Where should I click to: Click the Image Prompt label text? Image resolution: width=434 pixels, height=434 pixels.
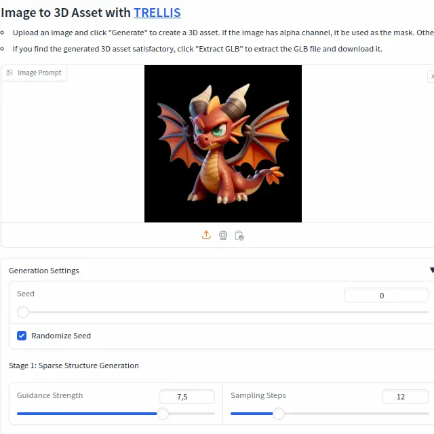click(x=39, y=73)
